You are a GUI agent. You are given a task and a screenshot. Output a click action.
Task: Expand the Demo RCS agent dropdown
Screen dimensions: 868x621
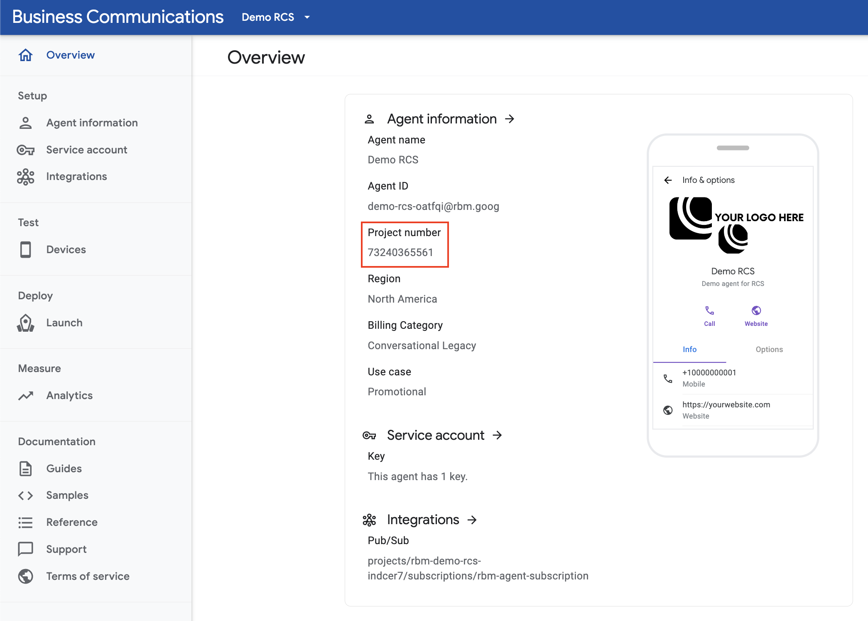pyautogui.click(x=307, y=17)
